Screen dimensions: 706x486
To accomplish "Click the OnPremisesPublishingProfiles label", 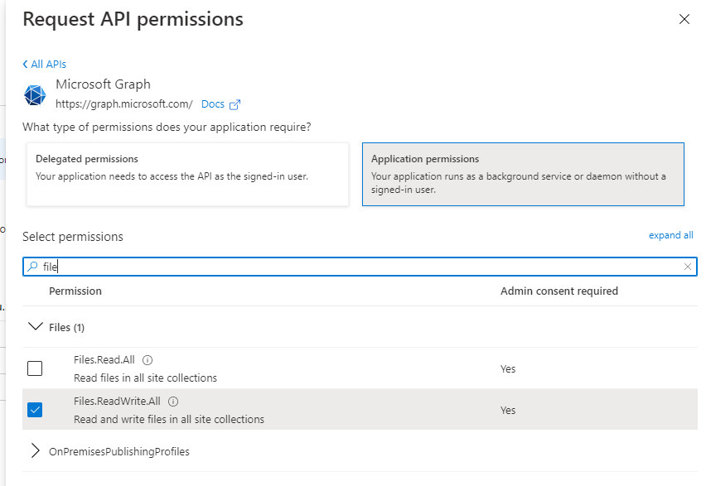I will click(119, 451).
